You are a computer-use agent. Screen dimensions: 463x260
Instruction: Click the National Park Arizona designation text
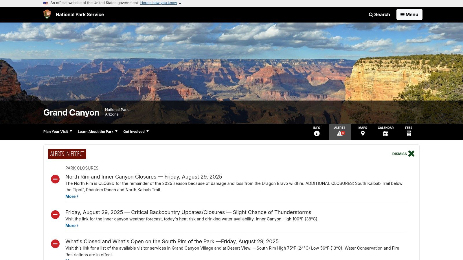(117, 112)
